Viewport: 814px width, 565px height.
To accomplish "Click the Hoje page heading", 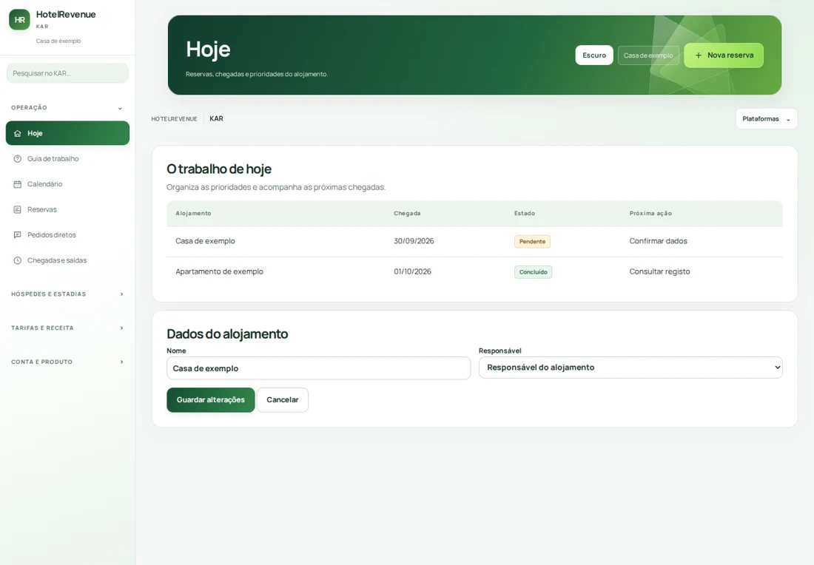I will tap(208, 50).
